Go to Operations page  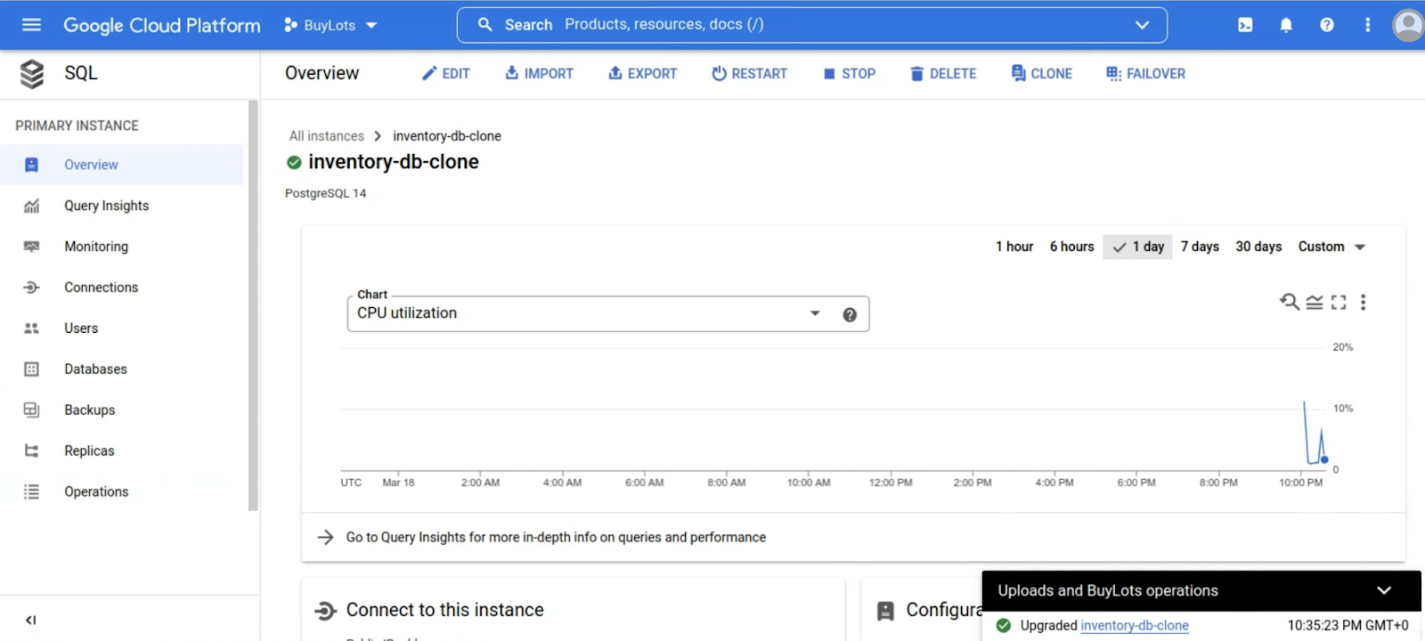pyautogui.click(x=96, y=491)
